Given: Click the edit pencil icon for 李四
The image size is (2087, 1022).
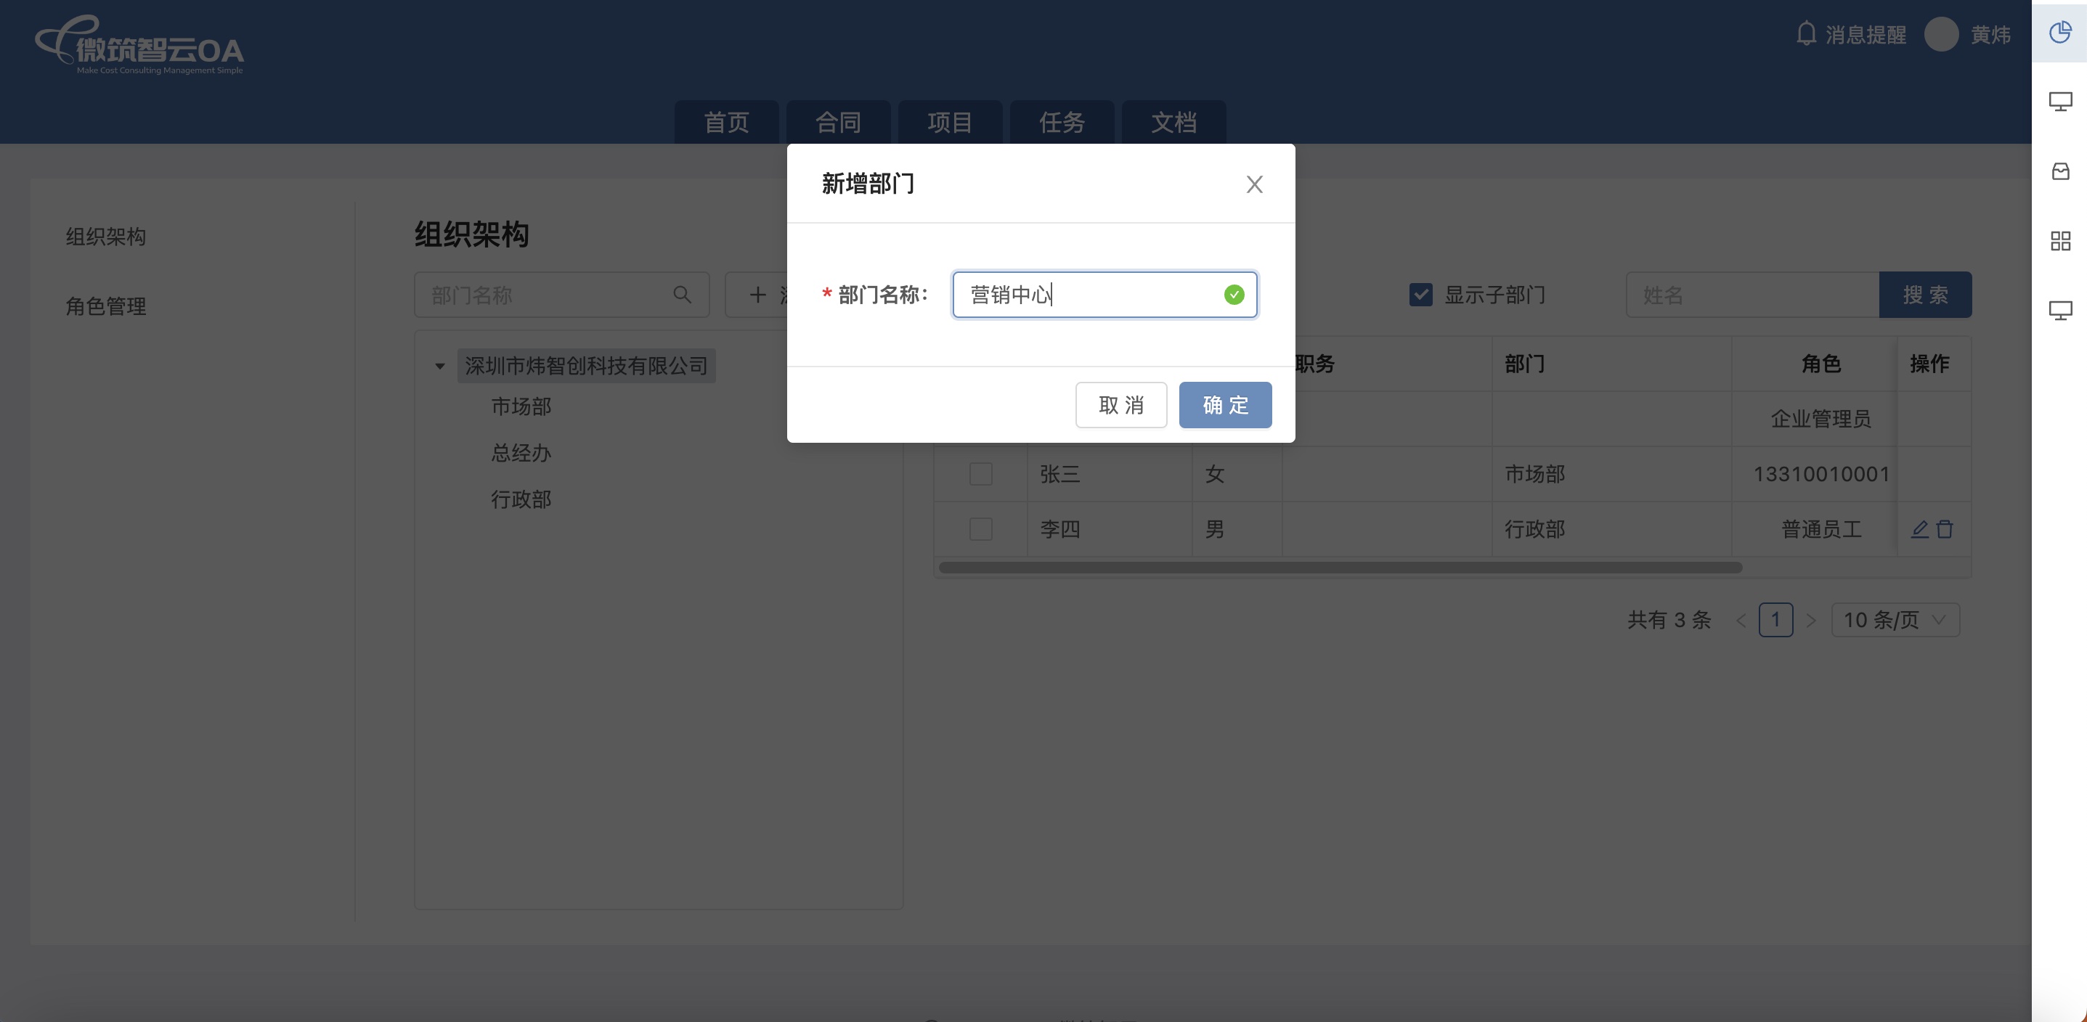Looking at the screenshot, I should (1919, 529).
